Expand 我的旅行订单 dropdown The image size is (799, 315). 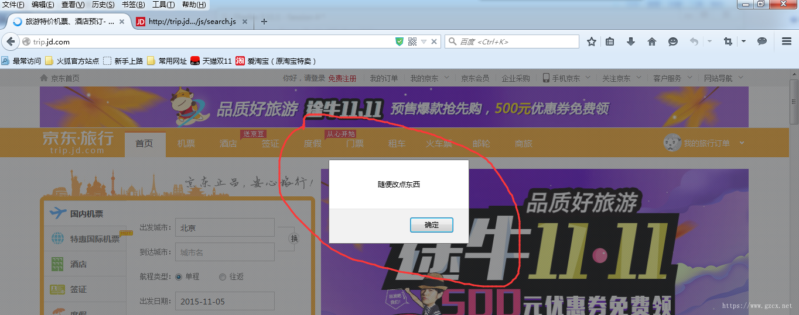(742, 143)
